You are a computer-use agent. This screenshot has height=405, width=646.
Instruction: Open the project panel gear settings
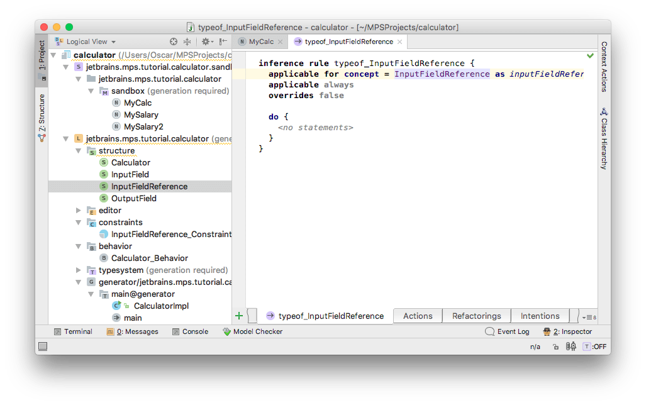[205, 42]
